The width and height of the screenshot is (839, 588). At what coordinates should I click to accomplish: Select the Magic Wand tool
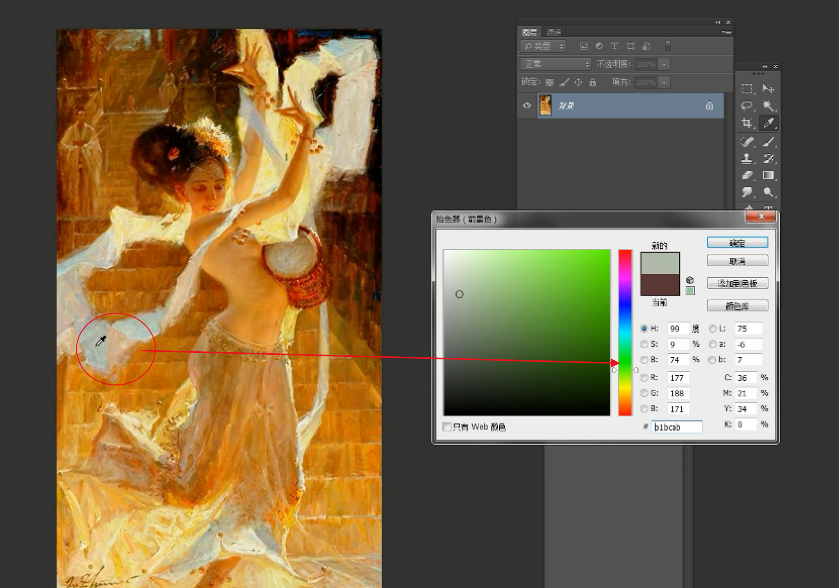768,106
